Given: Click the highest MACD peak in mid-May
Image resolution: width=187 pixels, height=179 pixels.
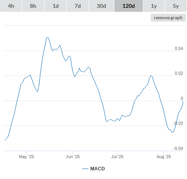Looking at the screenshot, I should pyautogui.click(x=48, y=37).
